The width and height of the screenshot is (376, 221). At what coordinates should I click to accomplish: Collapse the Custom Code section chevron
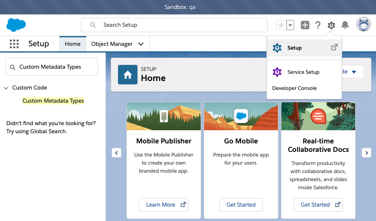[x=6, y=88]
